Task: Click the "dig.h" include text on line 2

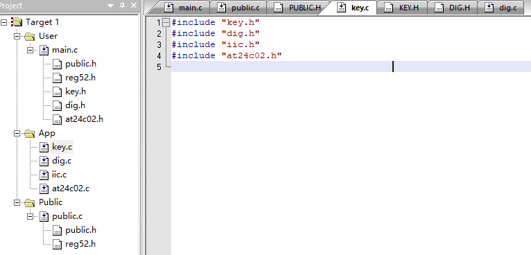Action: click(241, 33)
